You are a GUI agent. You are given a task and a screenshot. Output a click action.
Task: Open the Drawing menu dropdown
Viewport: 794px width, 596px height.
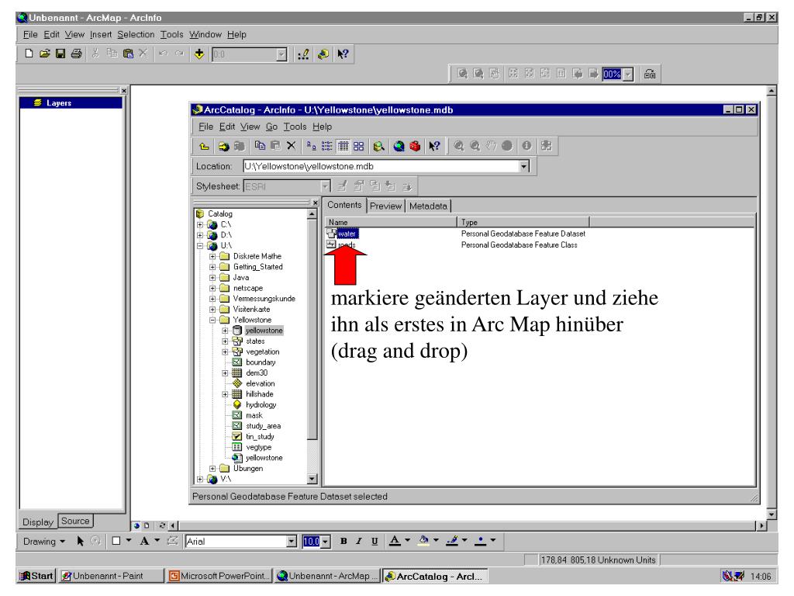(x=44, y=541)
